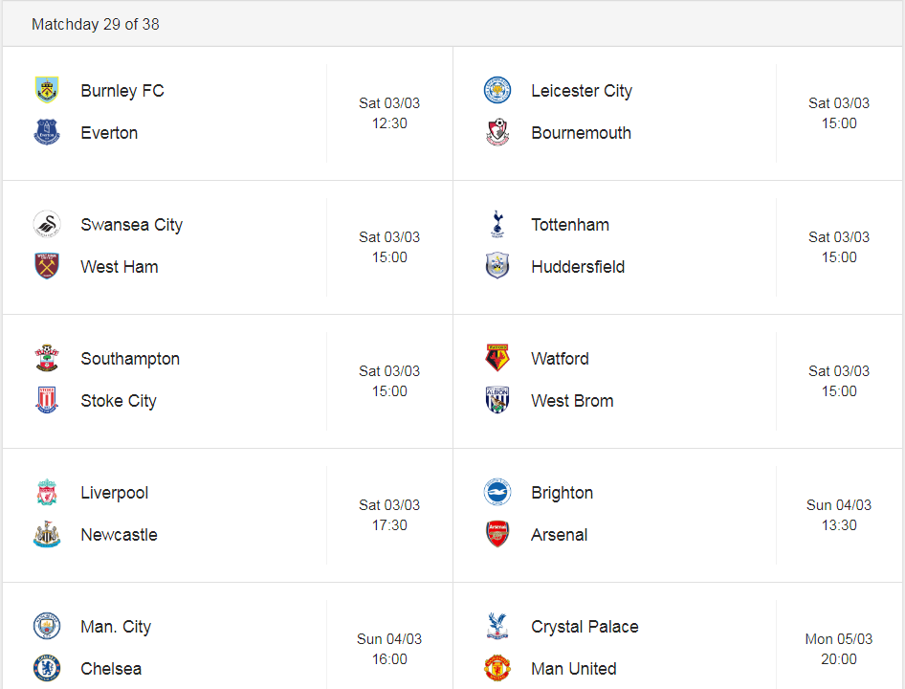Image resolution: width=905 pixels, height=689 pixels.
Task: Click the Tottenham cockerel crest
Action: click(x=497, y=224)
